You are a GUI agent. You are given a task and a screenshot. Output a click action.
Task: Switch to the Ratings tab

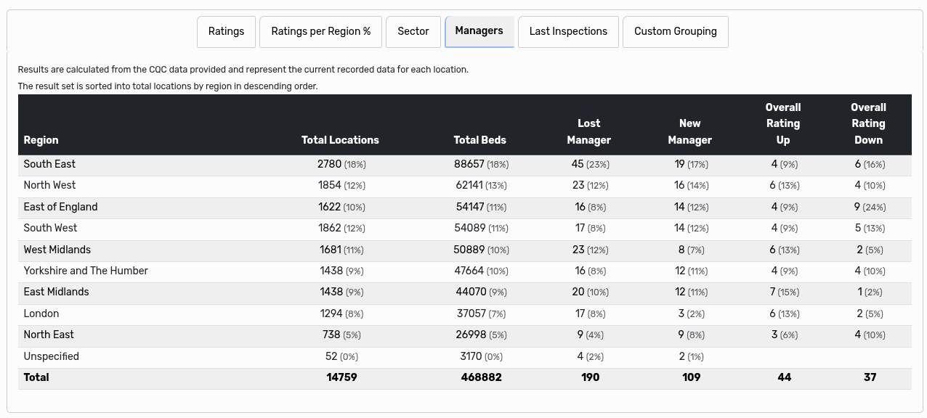[226, 32]
